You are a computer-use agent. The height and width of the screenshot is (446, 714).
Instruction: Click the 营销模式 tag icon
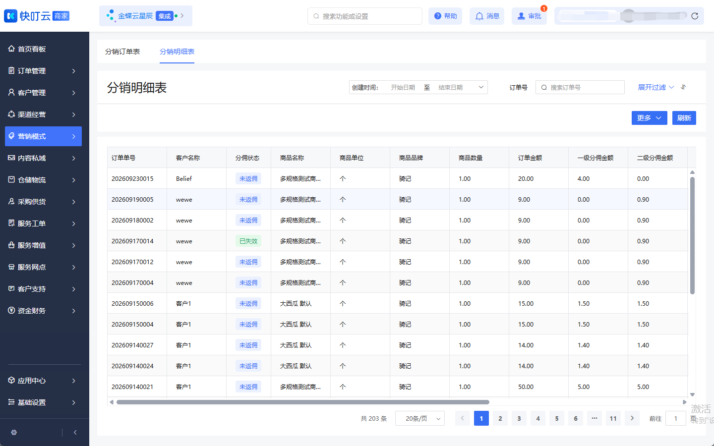(x=11, y=136)
